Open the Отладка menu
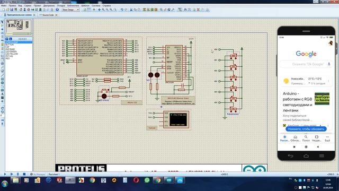 point(61,6)
